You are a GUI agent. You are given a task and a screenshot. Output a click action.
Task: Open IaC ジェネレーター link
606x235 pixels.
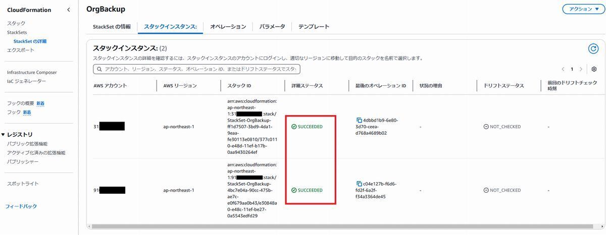coord(26,81)
